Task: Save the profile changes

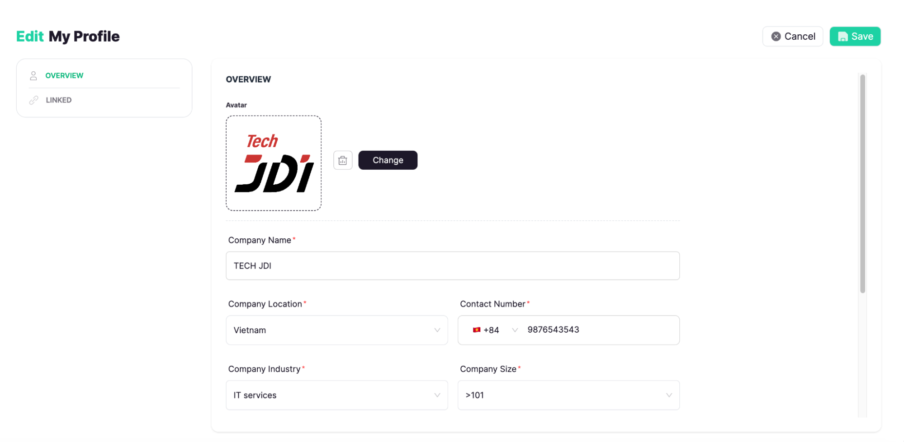Action: [855, 36]
